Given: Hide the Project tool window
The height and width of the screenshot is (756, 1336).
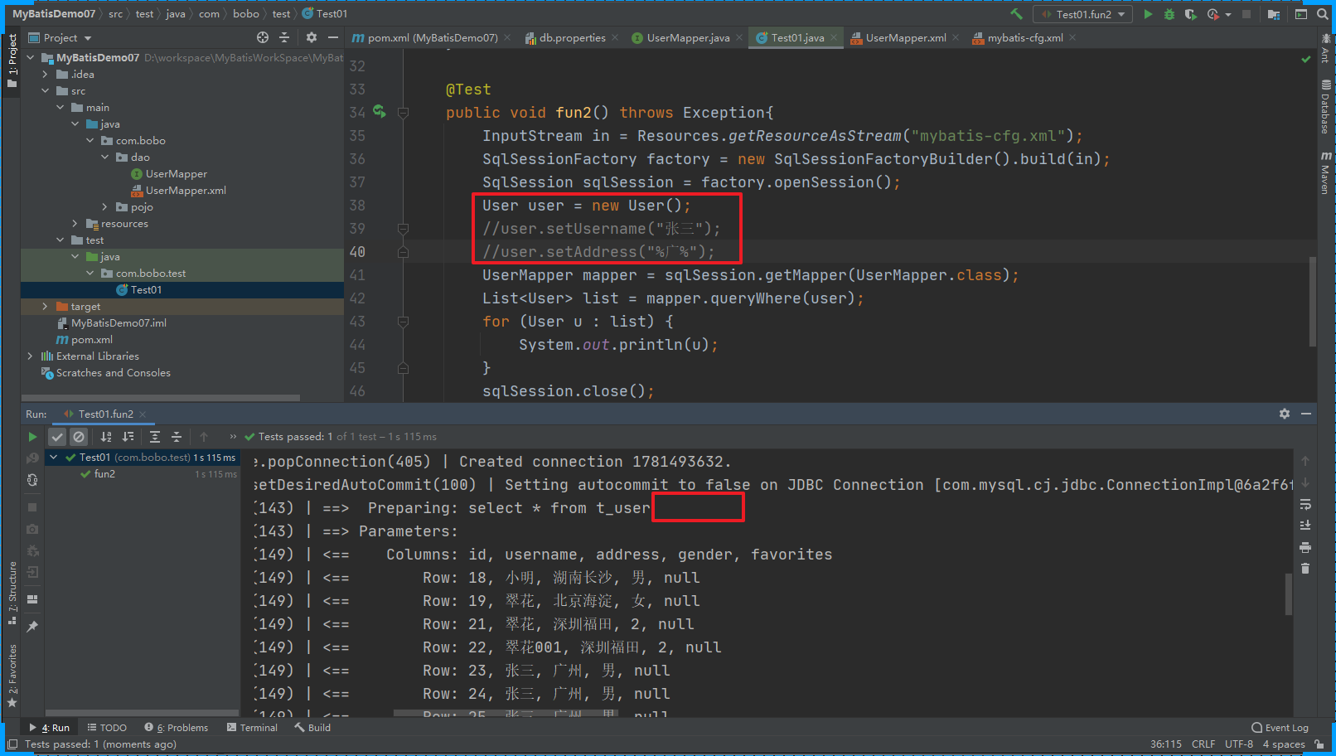Looking at the screenshot, I should pos(333,37).
